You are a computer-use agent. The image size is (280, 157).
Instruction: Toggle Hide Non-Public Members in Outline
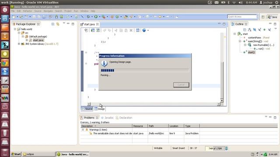[x=264, y=30]
